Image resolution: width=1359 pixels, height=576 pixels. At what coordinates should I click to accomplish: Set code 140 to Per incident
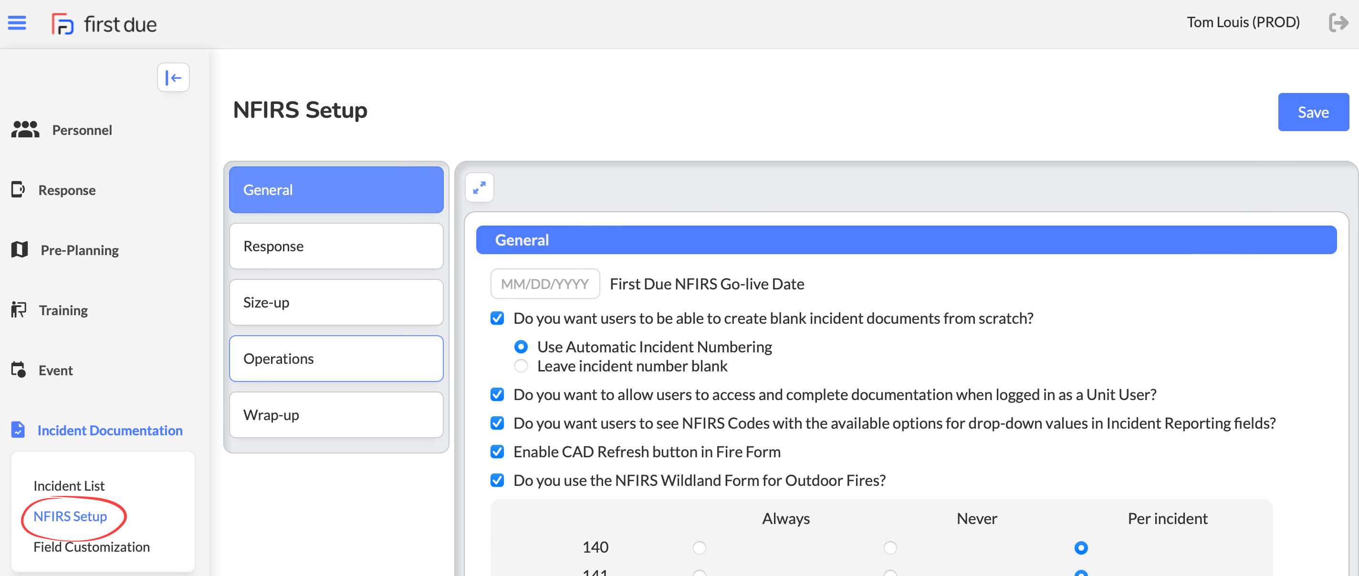[1081, 547]
